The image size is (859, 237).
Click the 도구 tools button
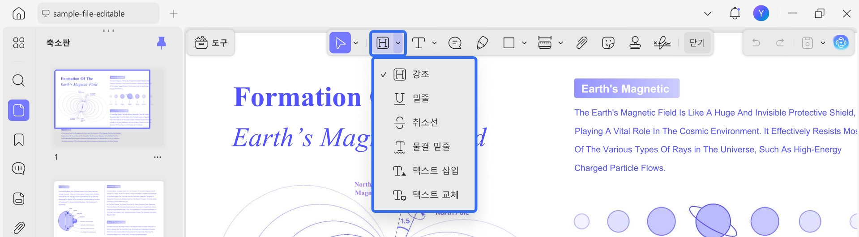(211, 43)
